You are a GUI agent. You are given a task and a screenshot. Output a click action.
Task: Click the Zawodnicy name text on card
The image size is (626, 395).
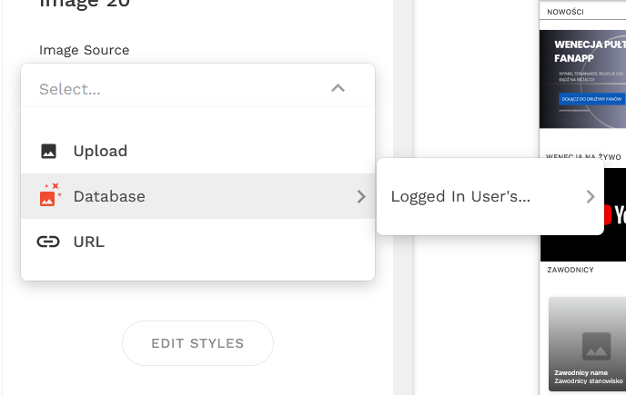coord(581,372)
